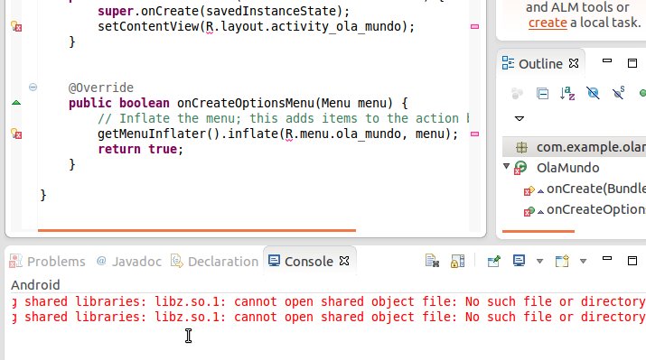Toggle Hide Fields in Outline toolbar

click(593, 94)
